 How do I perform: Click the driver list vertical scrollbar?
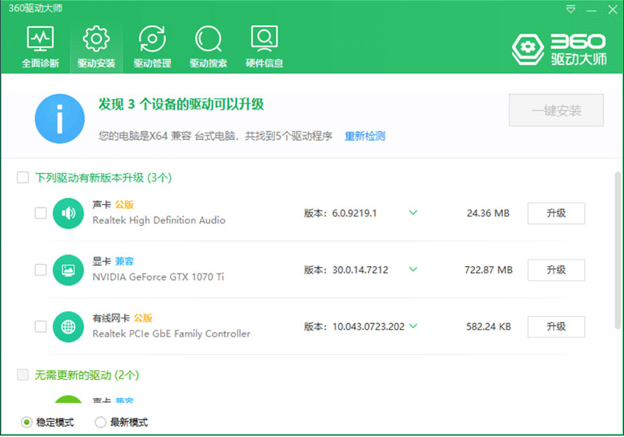coord(617,251)
